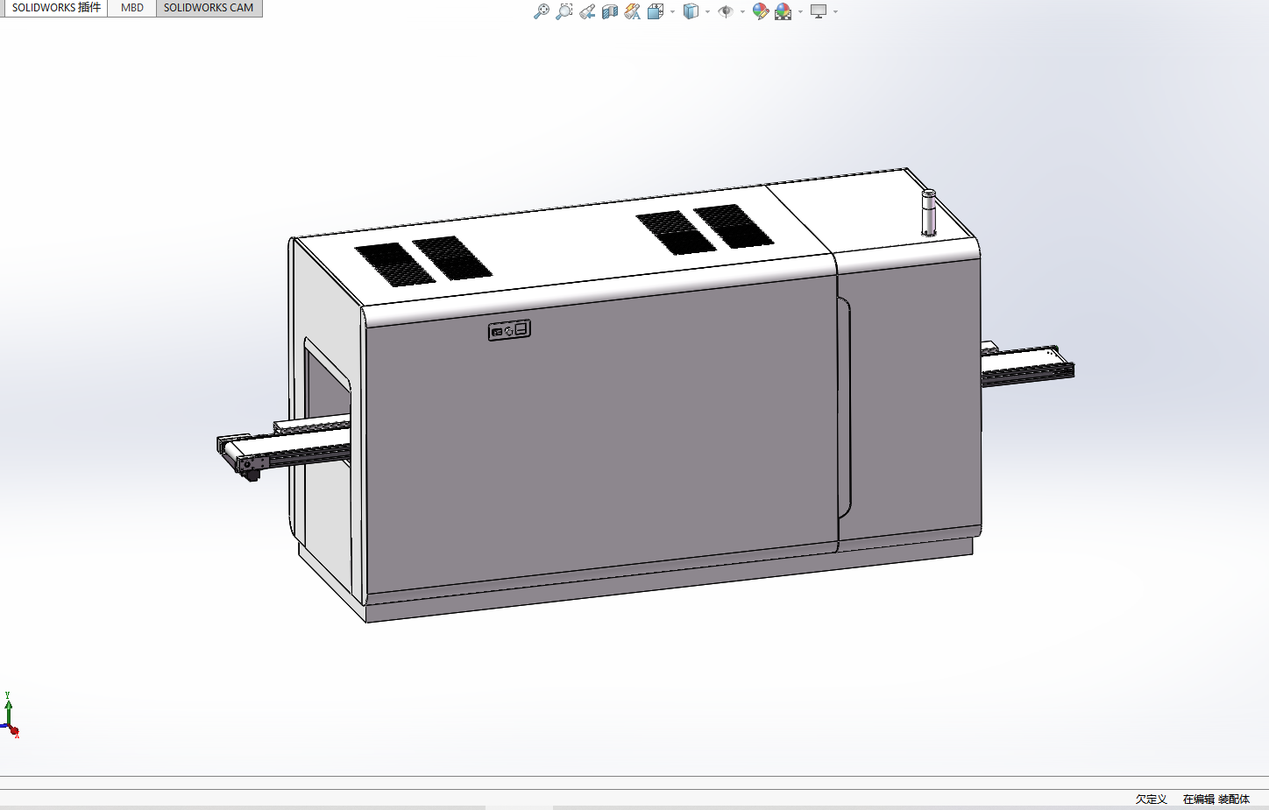This screenshot has height=810, width=1269.
Task: Click the View Orientation cube icon
Action: tap(656, 11)
